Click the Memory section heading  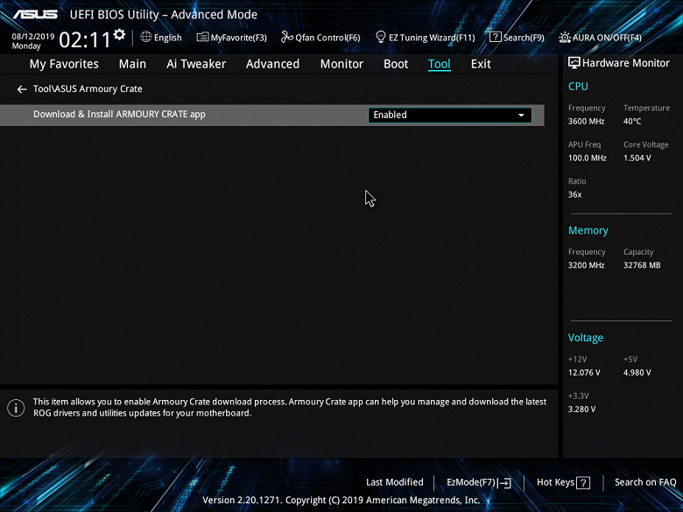pos(588,230)
